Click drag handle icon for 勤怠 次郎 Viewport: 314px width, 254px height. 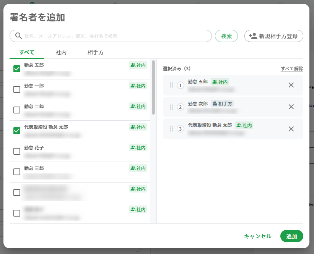pyautogui.click(x=171, y=107)
